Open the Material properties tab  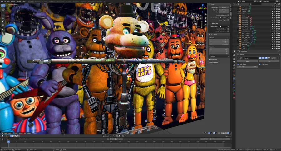tap(234, 94)
